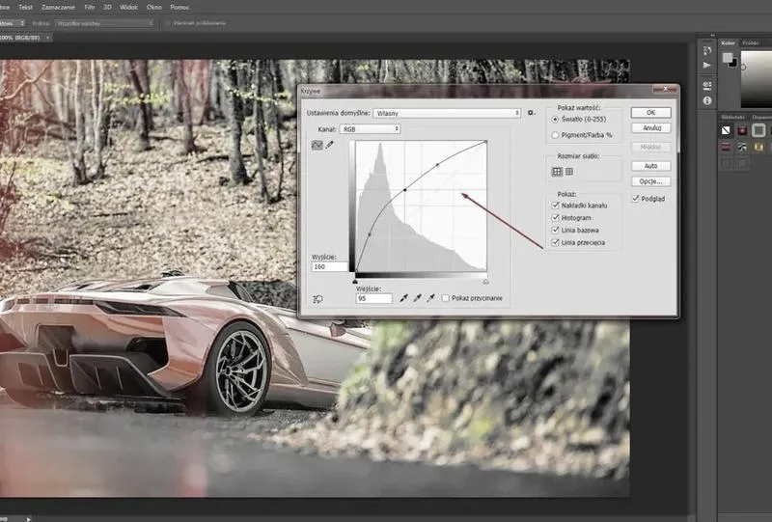This screenshot has height=522, width=772.
Task: Select the Pigment/Farba % radio button
Action: tap(556, 135)
